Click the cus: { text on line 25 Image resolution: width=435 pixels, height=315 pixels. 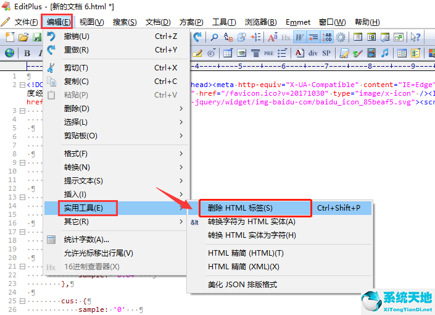pos(74,301)
